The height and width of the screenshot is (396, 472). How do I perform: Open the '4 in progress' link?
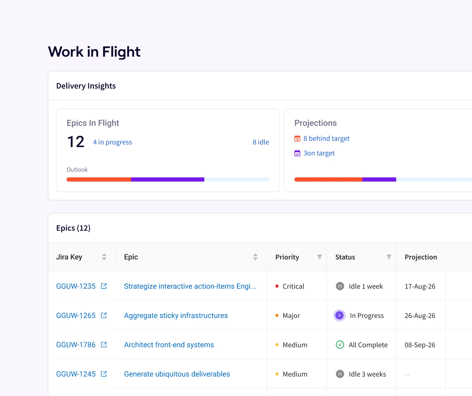(112, 142)
